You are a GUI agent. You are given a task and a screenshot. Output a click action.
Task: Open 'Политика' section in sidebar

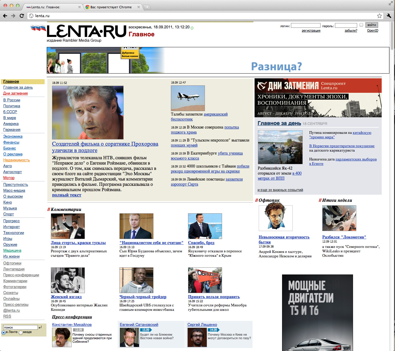pos(12,106)
